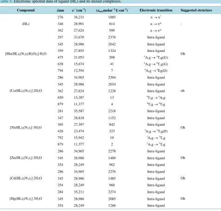Click the transition ending in Eg(D)

click(x=156, y=70)
